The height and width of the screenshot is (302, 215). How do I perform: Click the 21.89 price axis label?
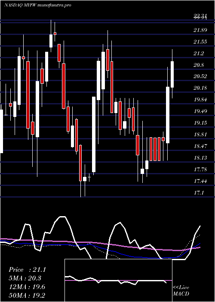click(200, 30)
